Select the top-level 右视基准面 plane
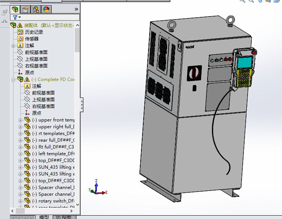 point(36,66)
